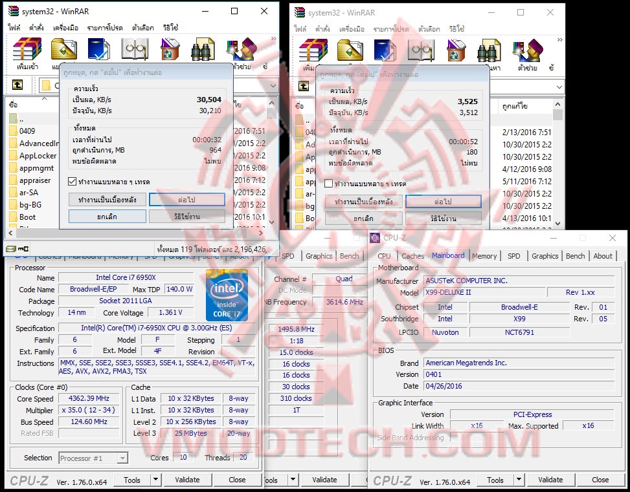
Task: Click Delete icon in right WinRAR toolbar
Action: pos(456,50)
